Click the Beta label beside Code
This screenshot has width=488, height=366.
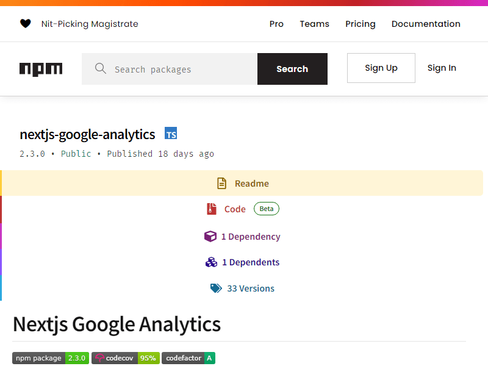click(x=267, y=209)
